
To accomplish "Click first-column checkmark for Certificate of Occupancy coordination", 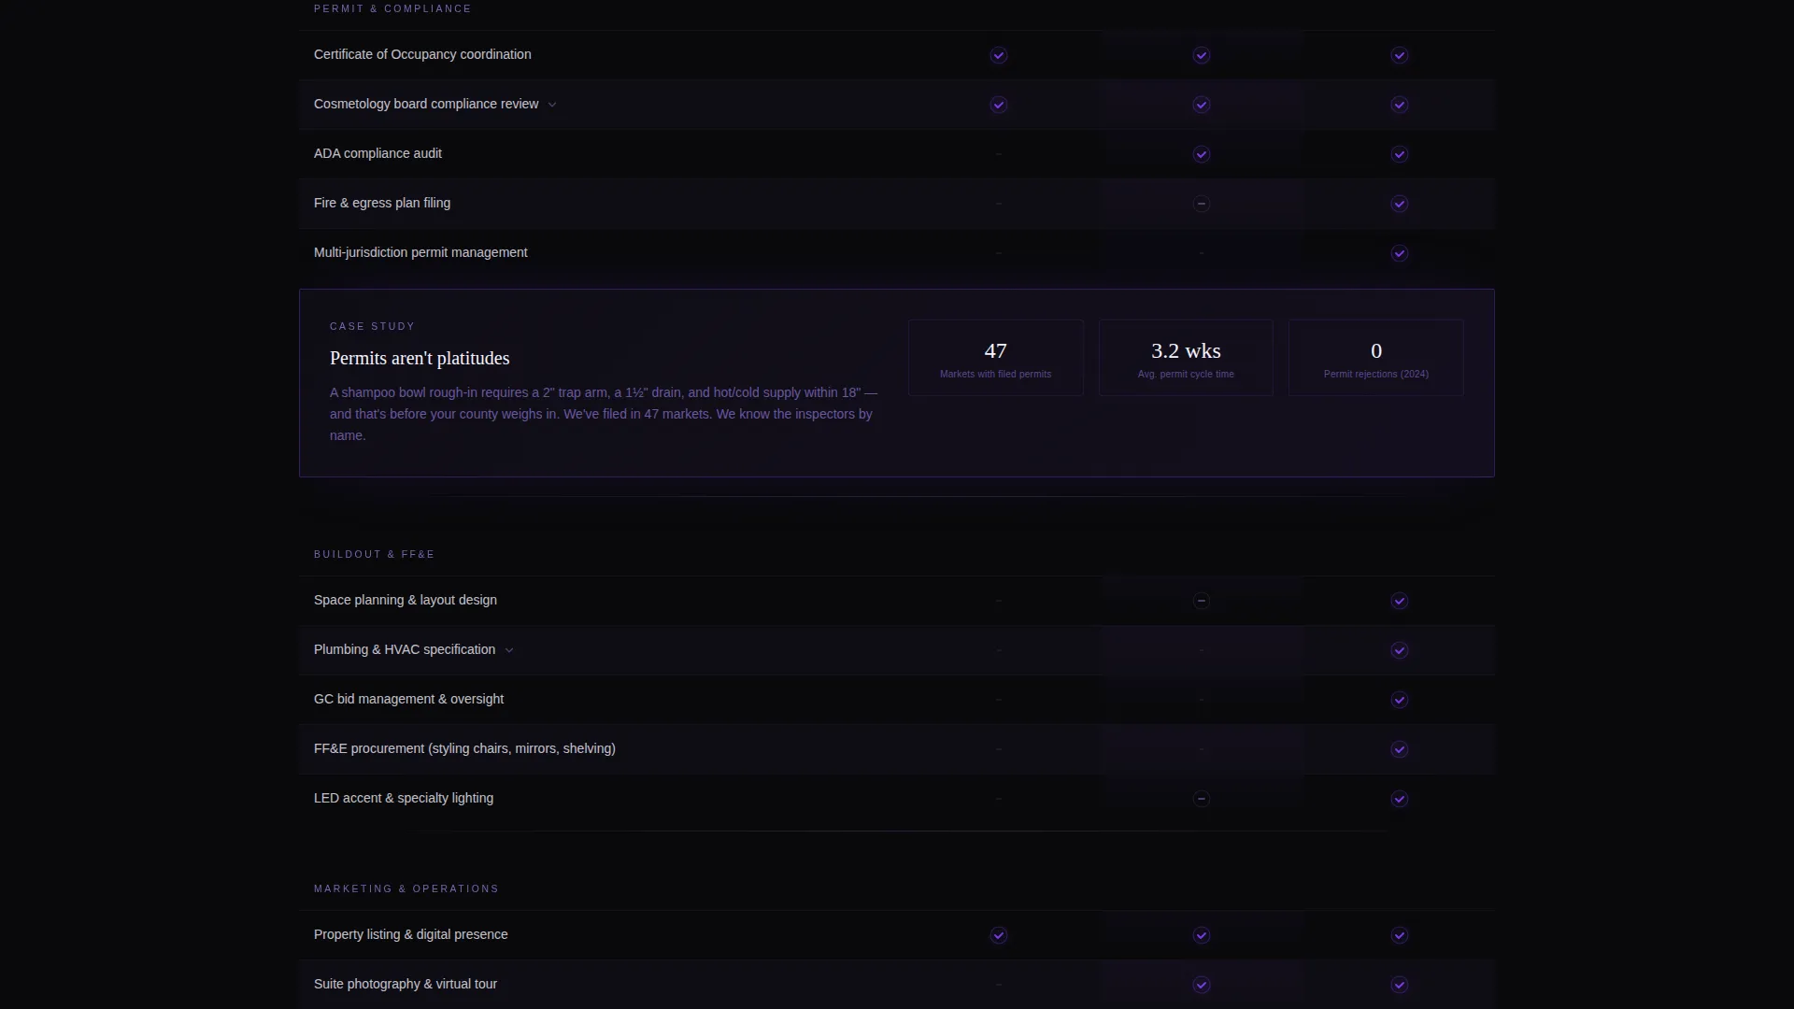I will click(x=999, y=55).
